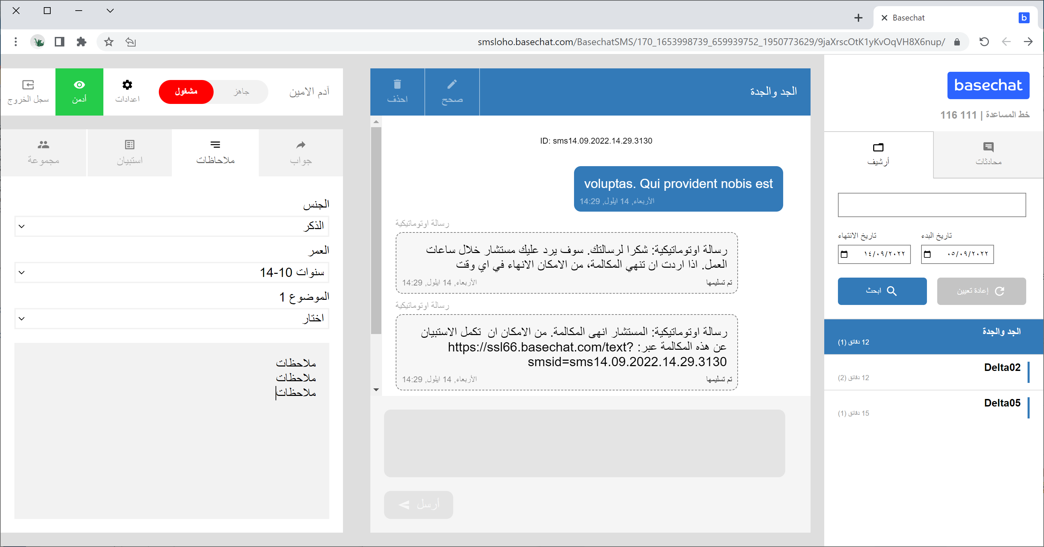The image size is (1044, 547).
Task: Toggle the green admin eye button
Action: pyautogui.click(x=79, y=92)
